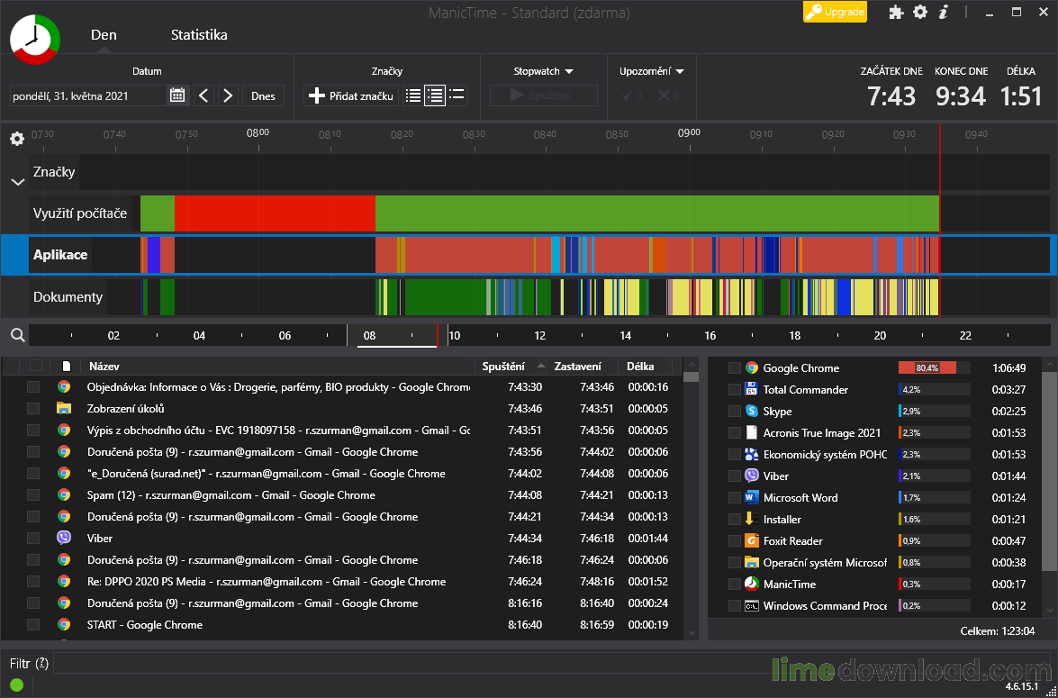Check the Zobrazení úkolů row checkbox
The height and width of the screenshot is (698, 1058).
coord(33,408)
